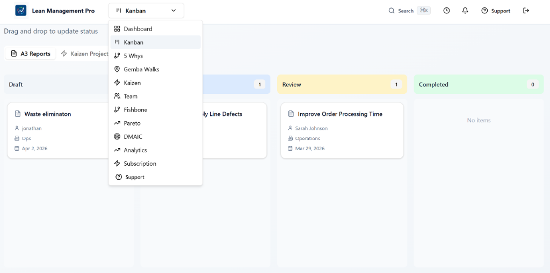This screenshot has width=550, height=273.
Task: Open the history clock icon in header
Action: coord(446,11)
